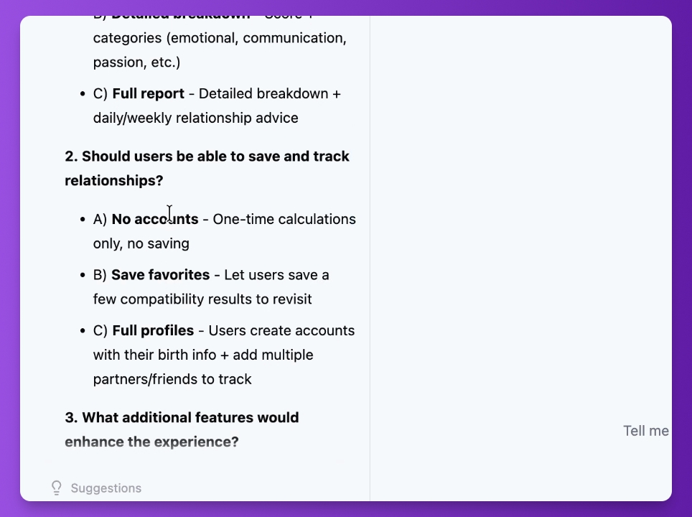Screen dimensions: 692x517
Task: Click the vertical divider between the panes
Action: tap(370, 258)
